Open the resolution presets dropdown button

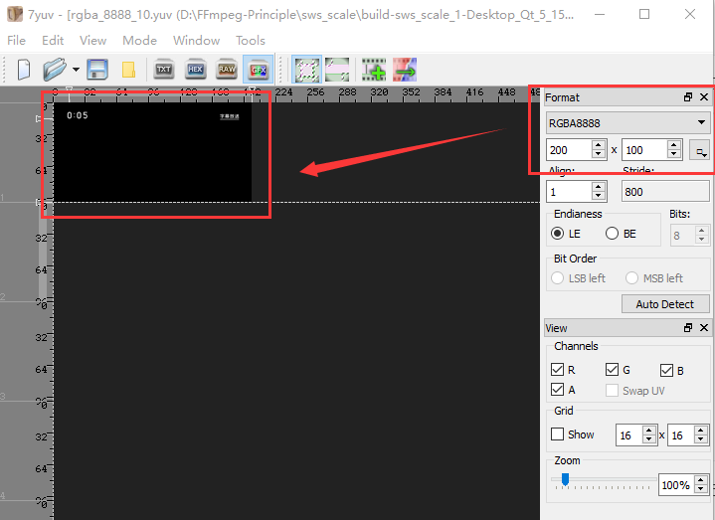699,150
